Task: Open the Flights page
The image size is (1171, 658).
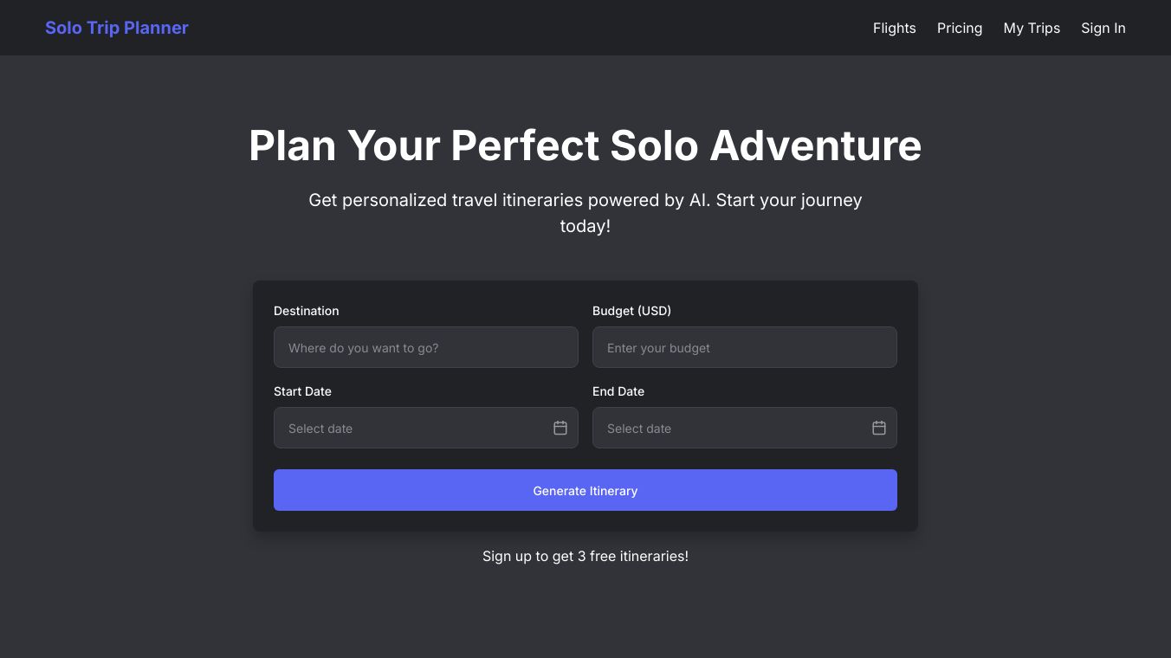Action: 894,28
